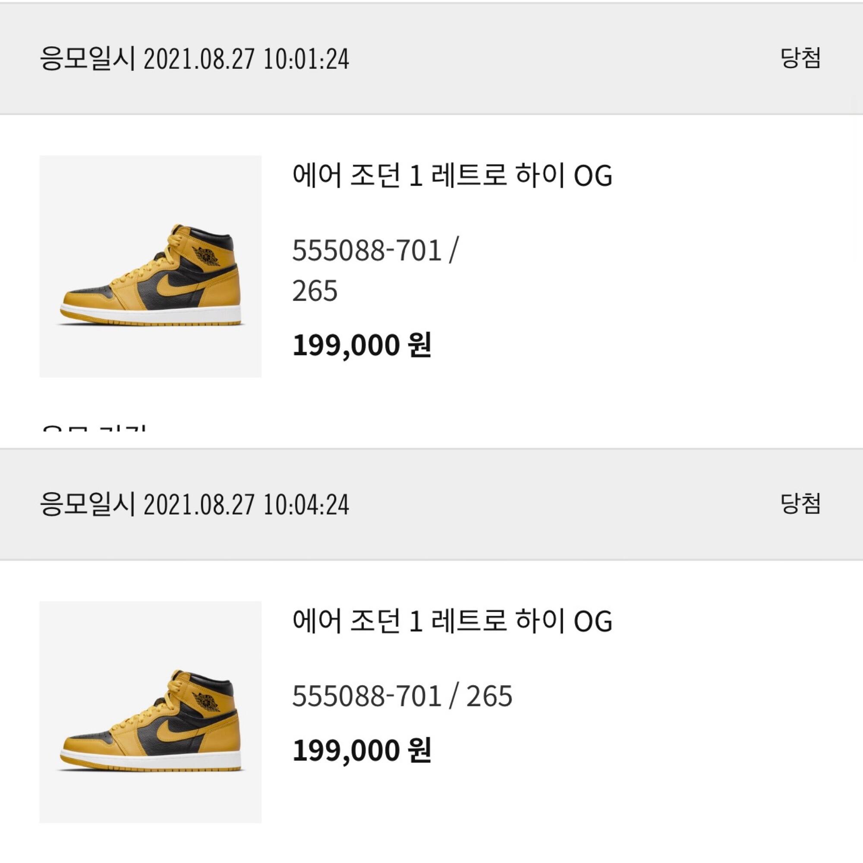863x863 pixels.
Task: Tap 당첨 status on the 10:04:24 entry
Action: pos(801,504)
